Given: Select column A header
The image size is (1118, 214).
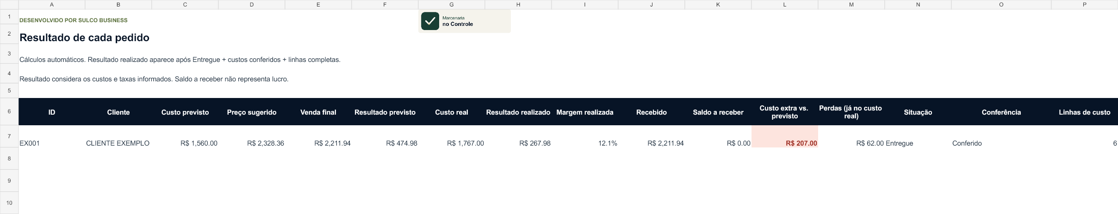Looking at the screenshot, I should (x=52, y=5).
